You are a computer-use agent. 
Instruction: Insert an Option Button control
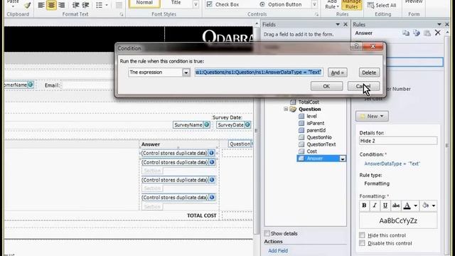[x=281, y=4]
